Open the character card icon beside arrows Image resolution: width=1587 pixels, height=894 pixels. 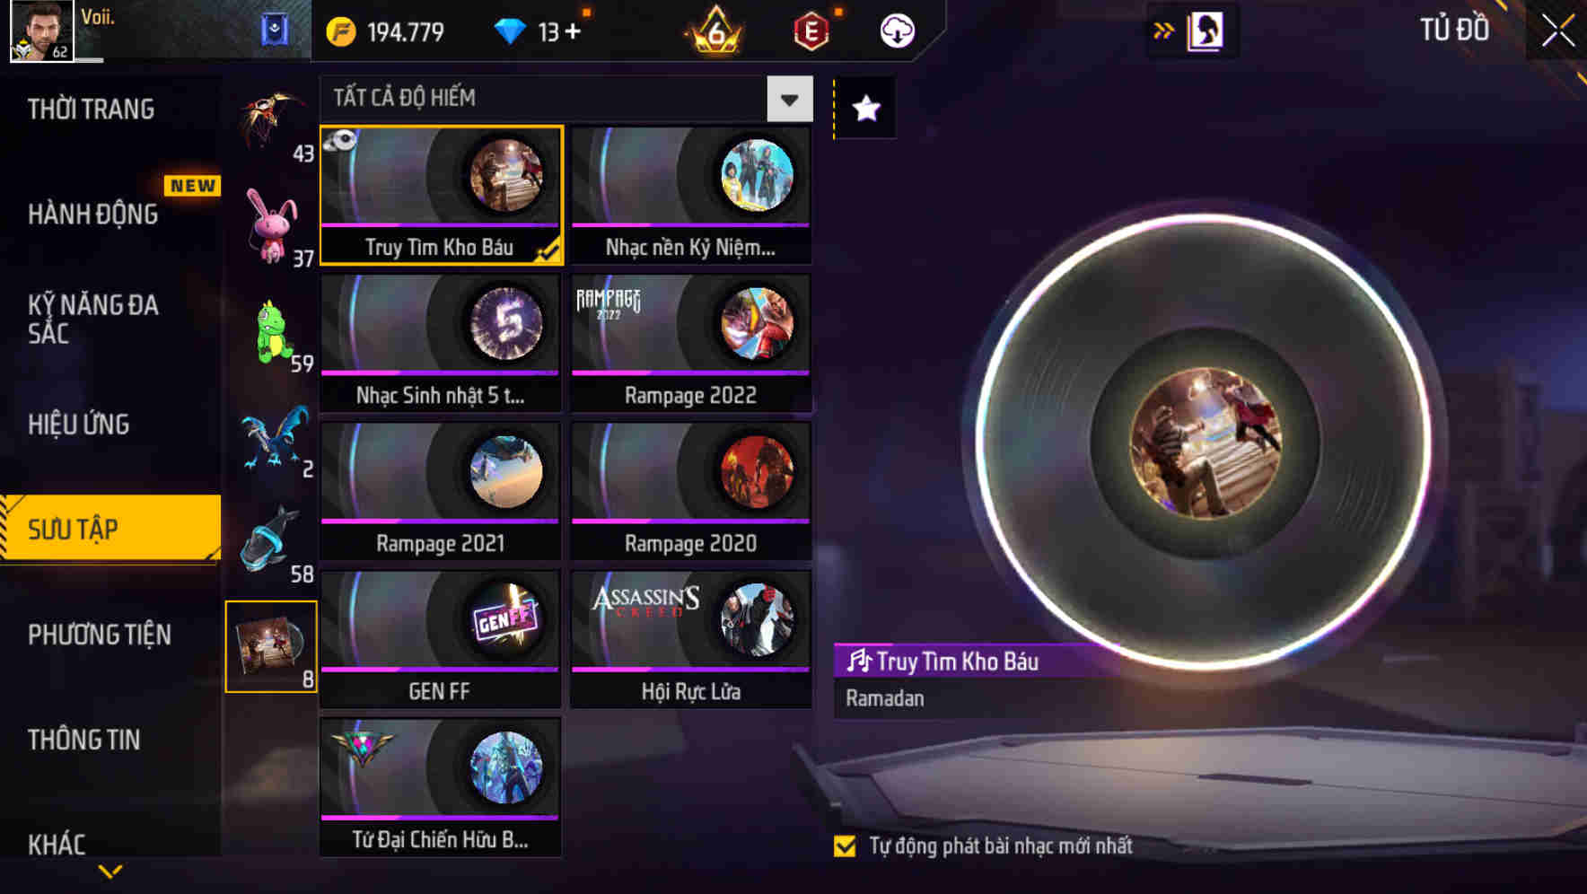1205,31
